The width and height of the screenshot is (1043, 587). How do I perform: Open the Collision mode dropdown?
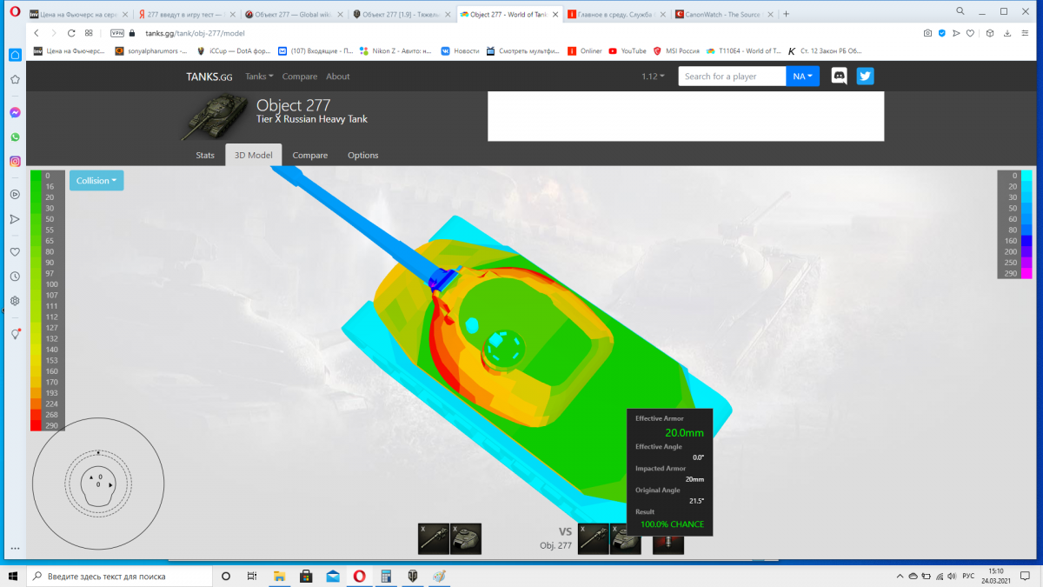96,181
